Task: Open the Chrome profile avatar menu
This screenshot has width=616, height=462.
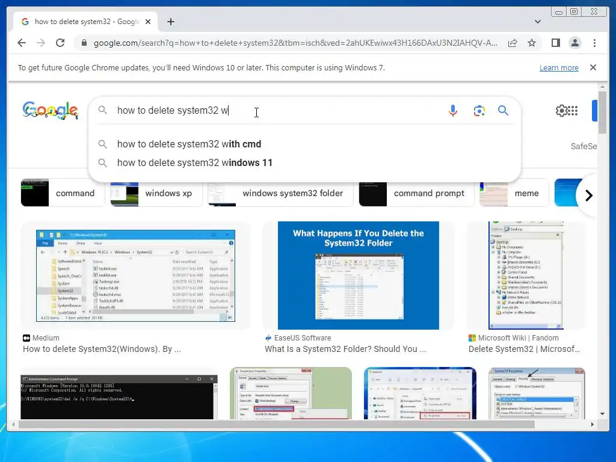Action: click(x=574, y=43)
